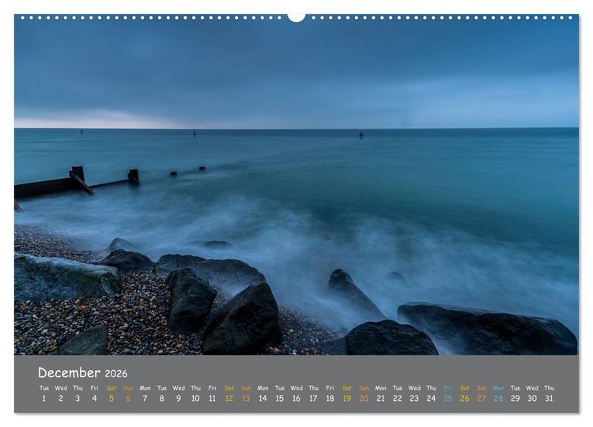This screenshot has height=427, width=593.
Task: Select Sunday date 6
Action: 128,399
